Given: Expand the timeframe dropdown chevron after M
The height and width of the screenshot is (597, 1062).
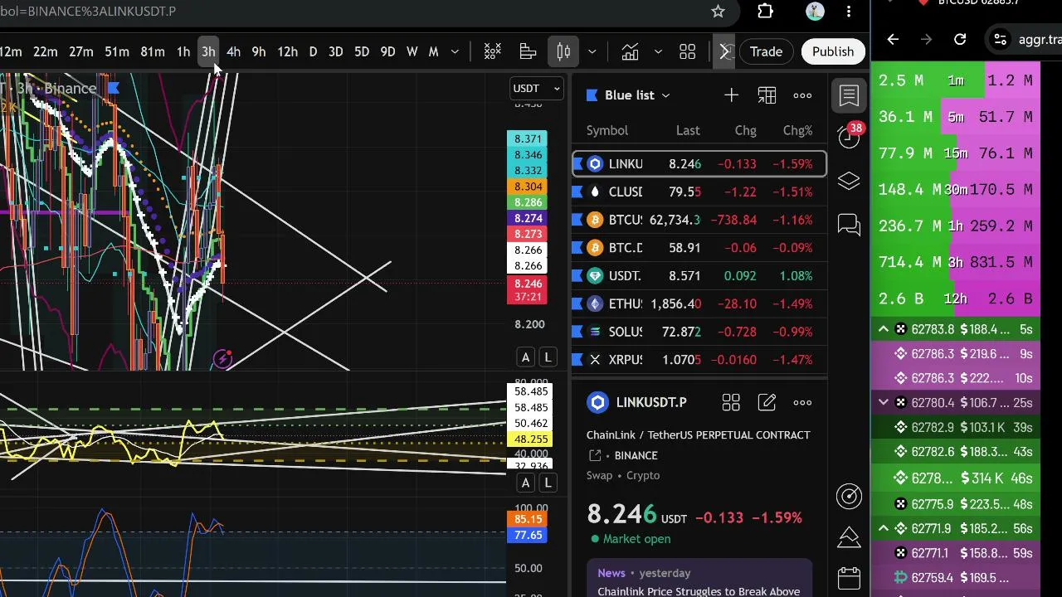Looking at the screenshot, I should coord(455,52).
